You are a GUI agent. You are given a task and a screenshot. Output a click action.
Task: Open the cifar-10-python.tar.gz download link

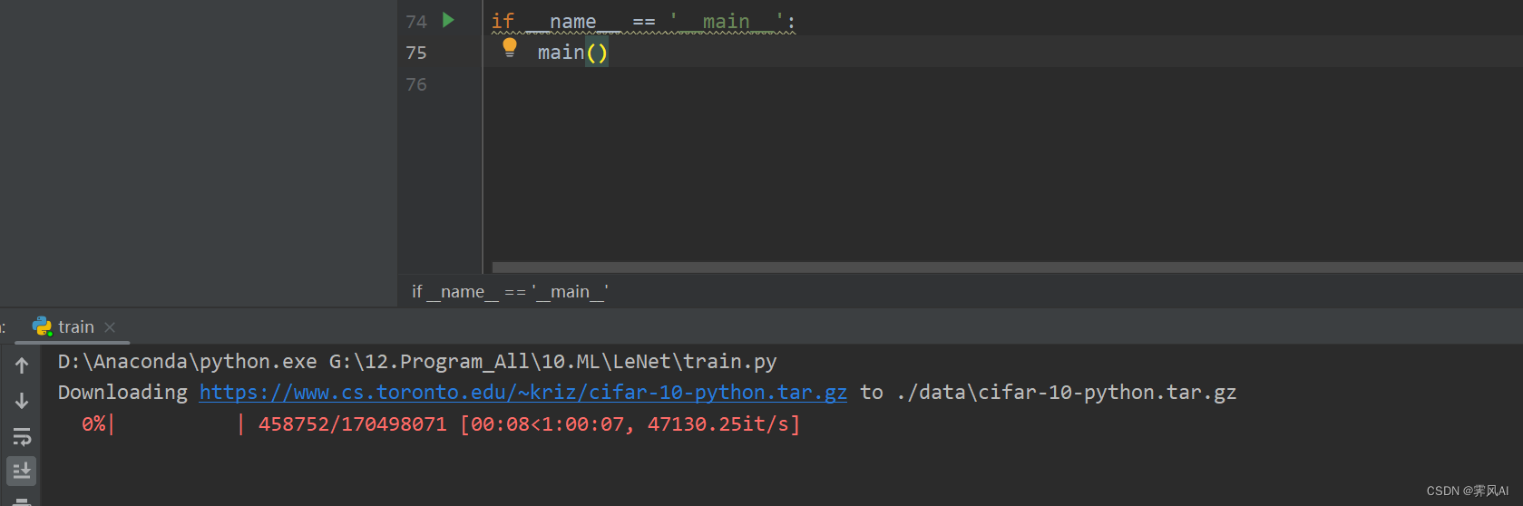pyautogui.click(x=523, y=393)
